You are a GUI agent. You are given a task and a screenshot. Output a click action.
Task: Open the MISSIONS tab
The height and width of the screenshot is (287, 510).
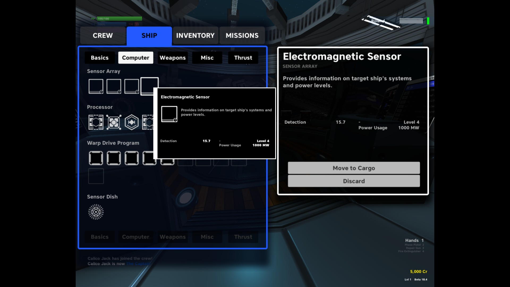pos(242,35)
